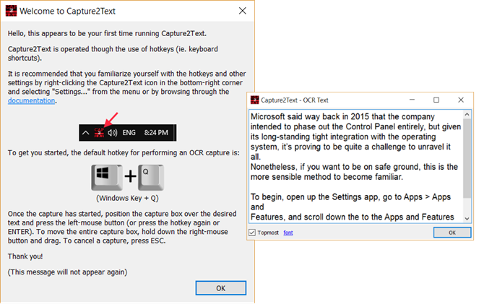Click the '(Windows Key + Q)' caption
Image resolution: width=484 pixels, height=307 pixels.
(x=127, y=198)
